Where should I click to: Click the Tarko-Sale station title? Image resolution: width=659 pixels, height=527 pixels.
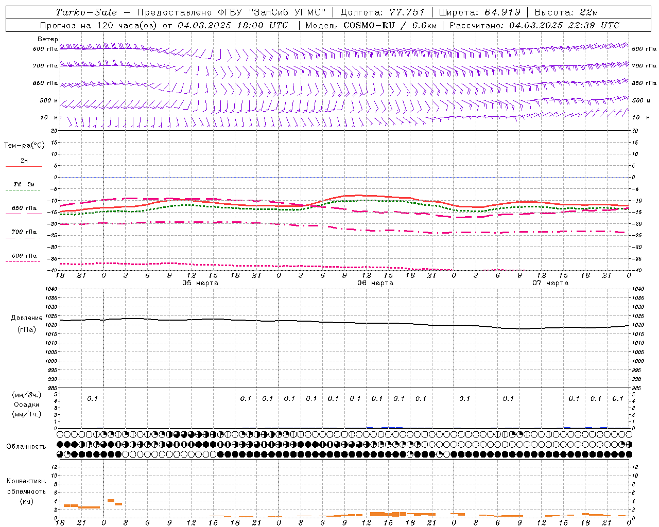pyautogui.click(x=86, y=12)
